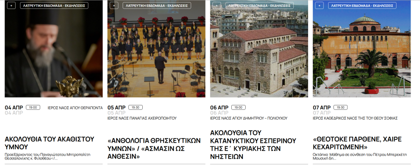
Task: Open the blurred bishop photo thumbnail
Action: point(54,49)
